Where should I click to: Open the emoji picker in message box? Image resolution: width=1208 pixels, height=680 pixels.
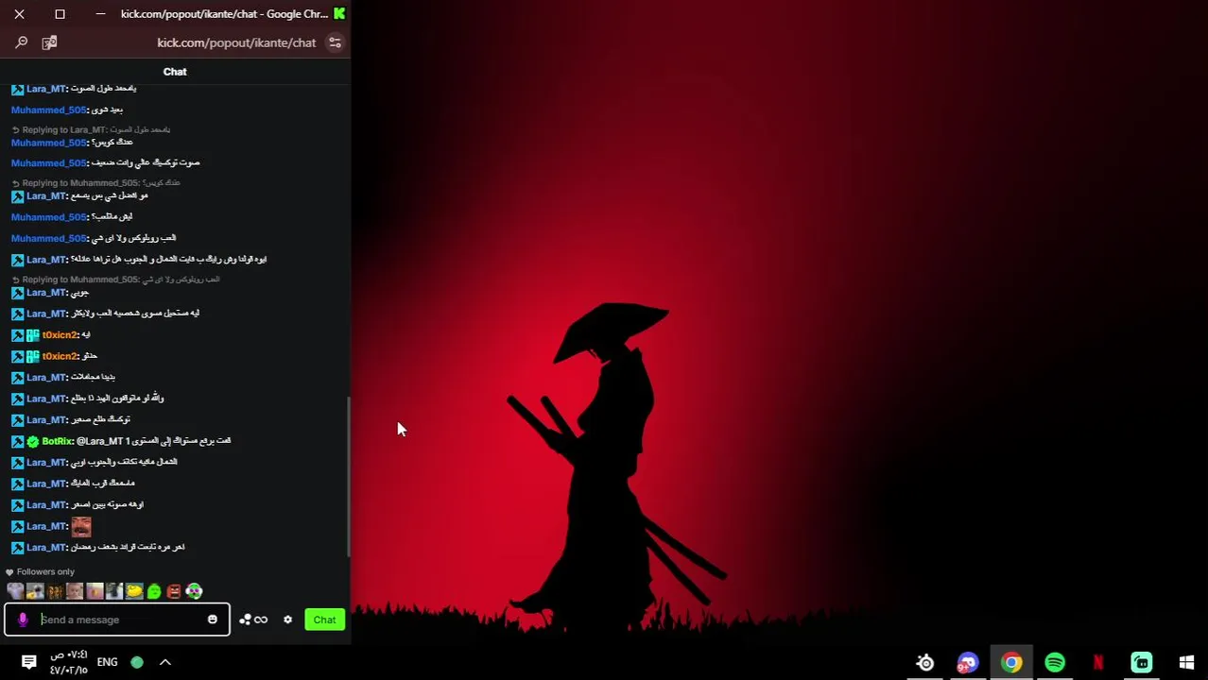point(212,620)
